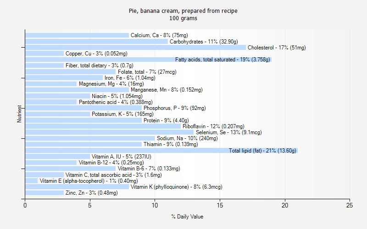Click the 'Riboflavin - 12% (0.207mg)' label
This screenshot has height=229, width=367.
(213, 126)
